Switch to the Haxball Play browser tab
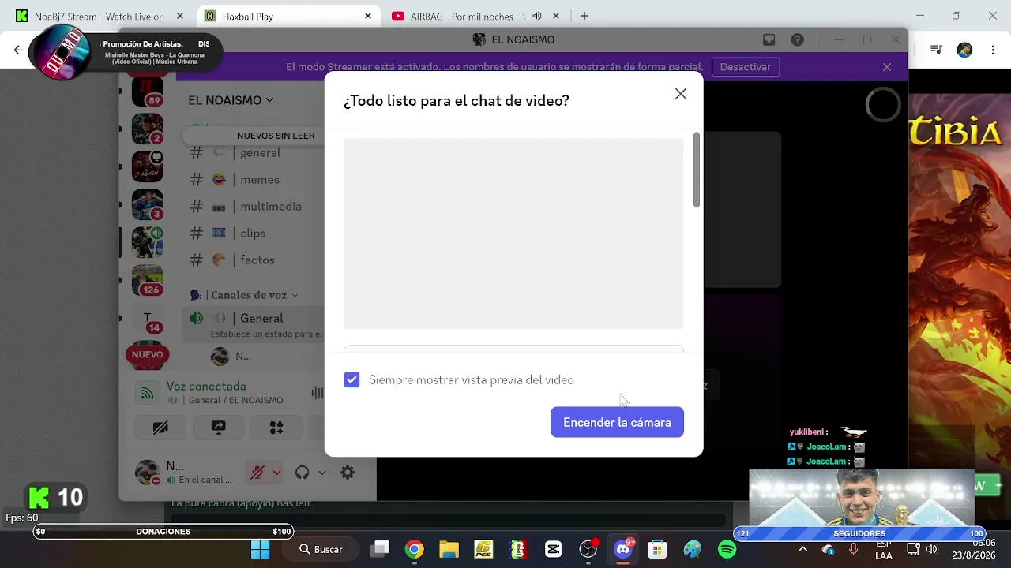The height and width of the screenshot is (568, 1011). pos(287,16)
